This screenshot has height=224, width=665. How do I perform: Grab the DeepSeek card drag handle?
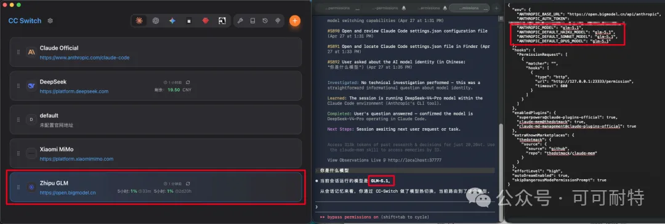point(18,86)
